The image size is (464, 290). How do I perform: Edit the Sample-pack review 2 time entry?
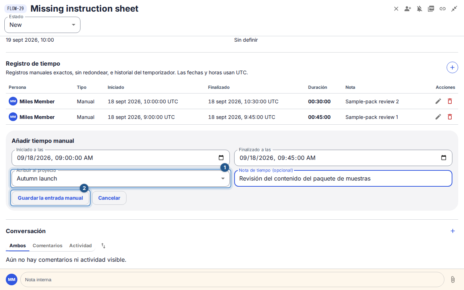438,101
